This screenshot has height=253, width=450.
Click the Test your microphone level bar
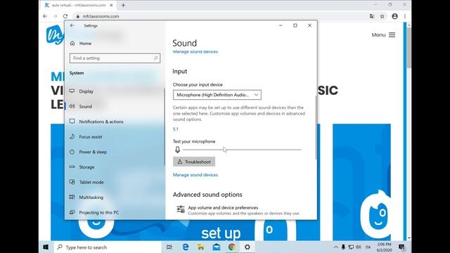[x=242, y=150]
